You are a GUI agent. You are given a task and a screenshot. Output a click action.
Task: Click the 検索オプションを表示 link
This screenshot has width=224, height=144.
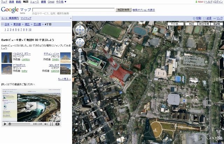[x=143, y=10]
